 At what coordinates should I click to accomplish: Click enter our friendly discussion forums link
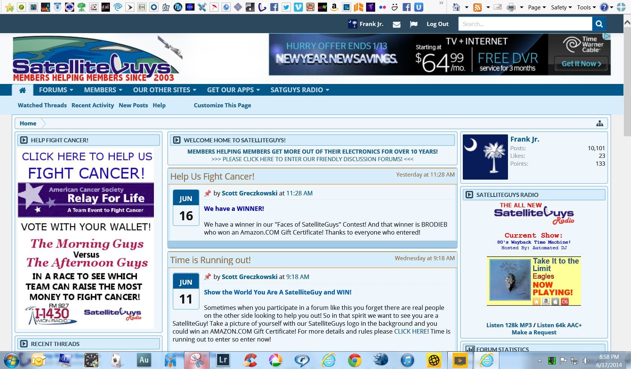coord(312,159)
